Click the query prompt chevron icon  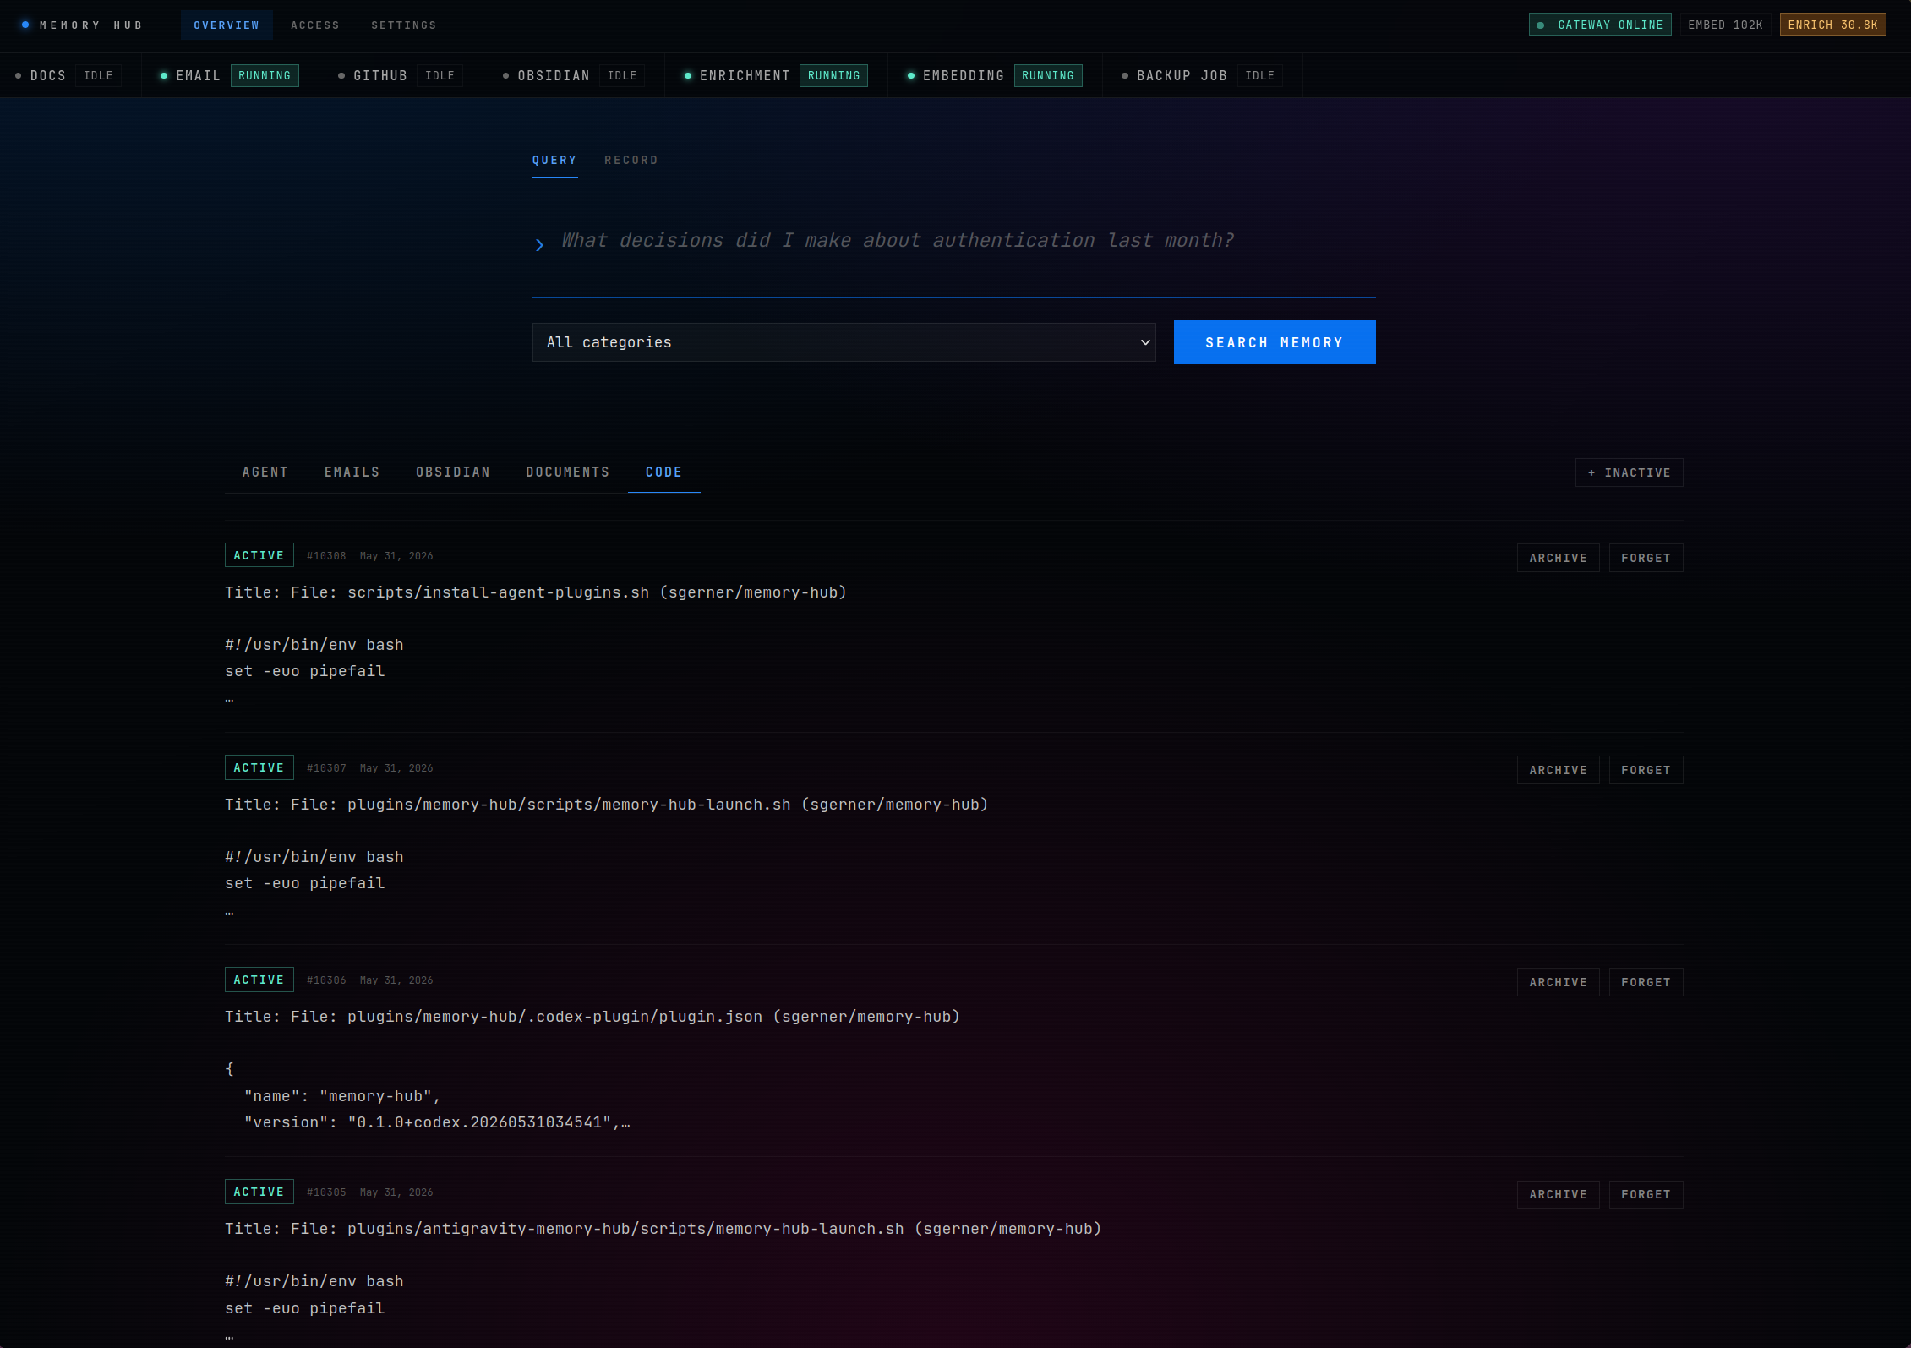click(x=539, y=245)
